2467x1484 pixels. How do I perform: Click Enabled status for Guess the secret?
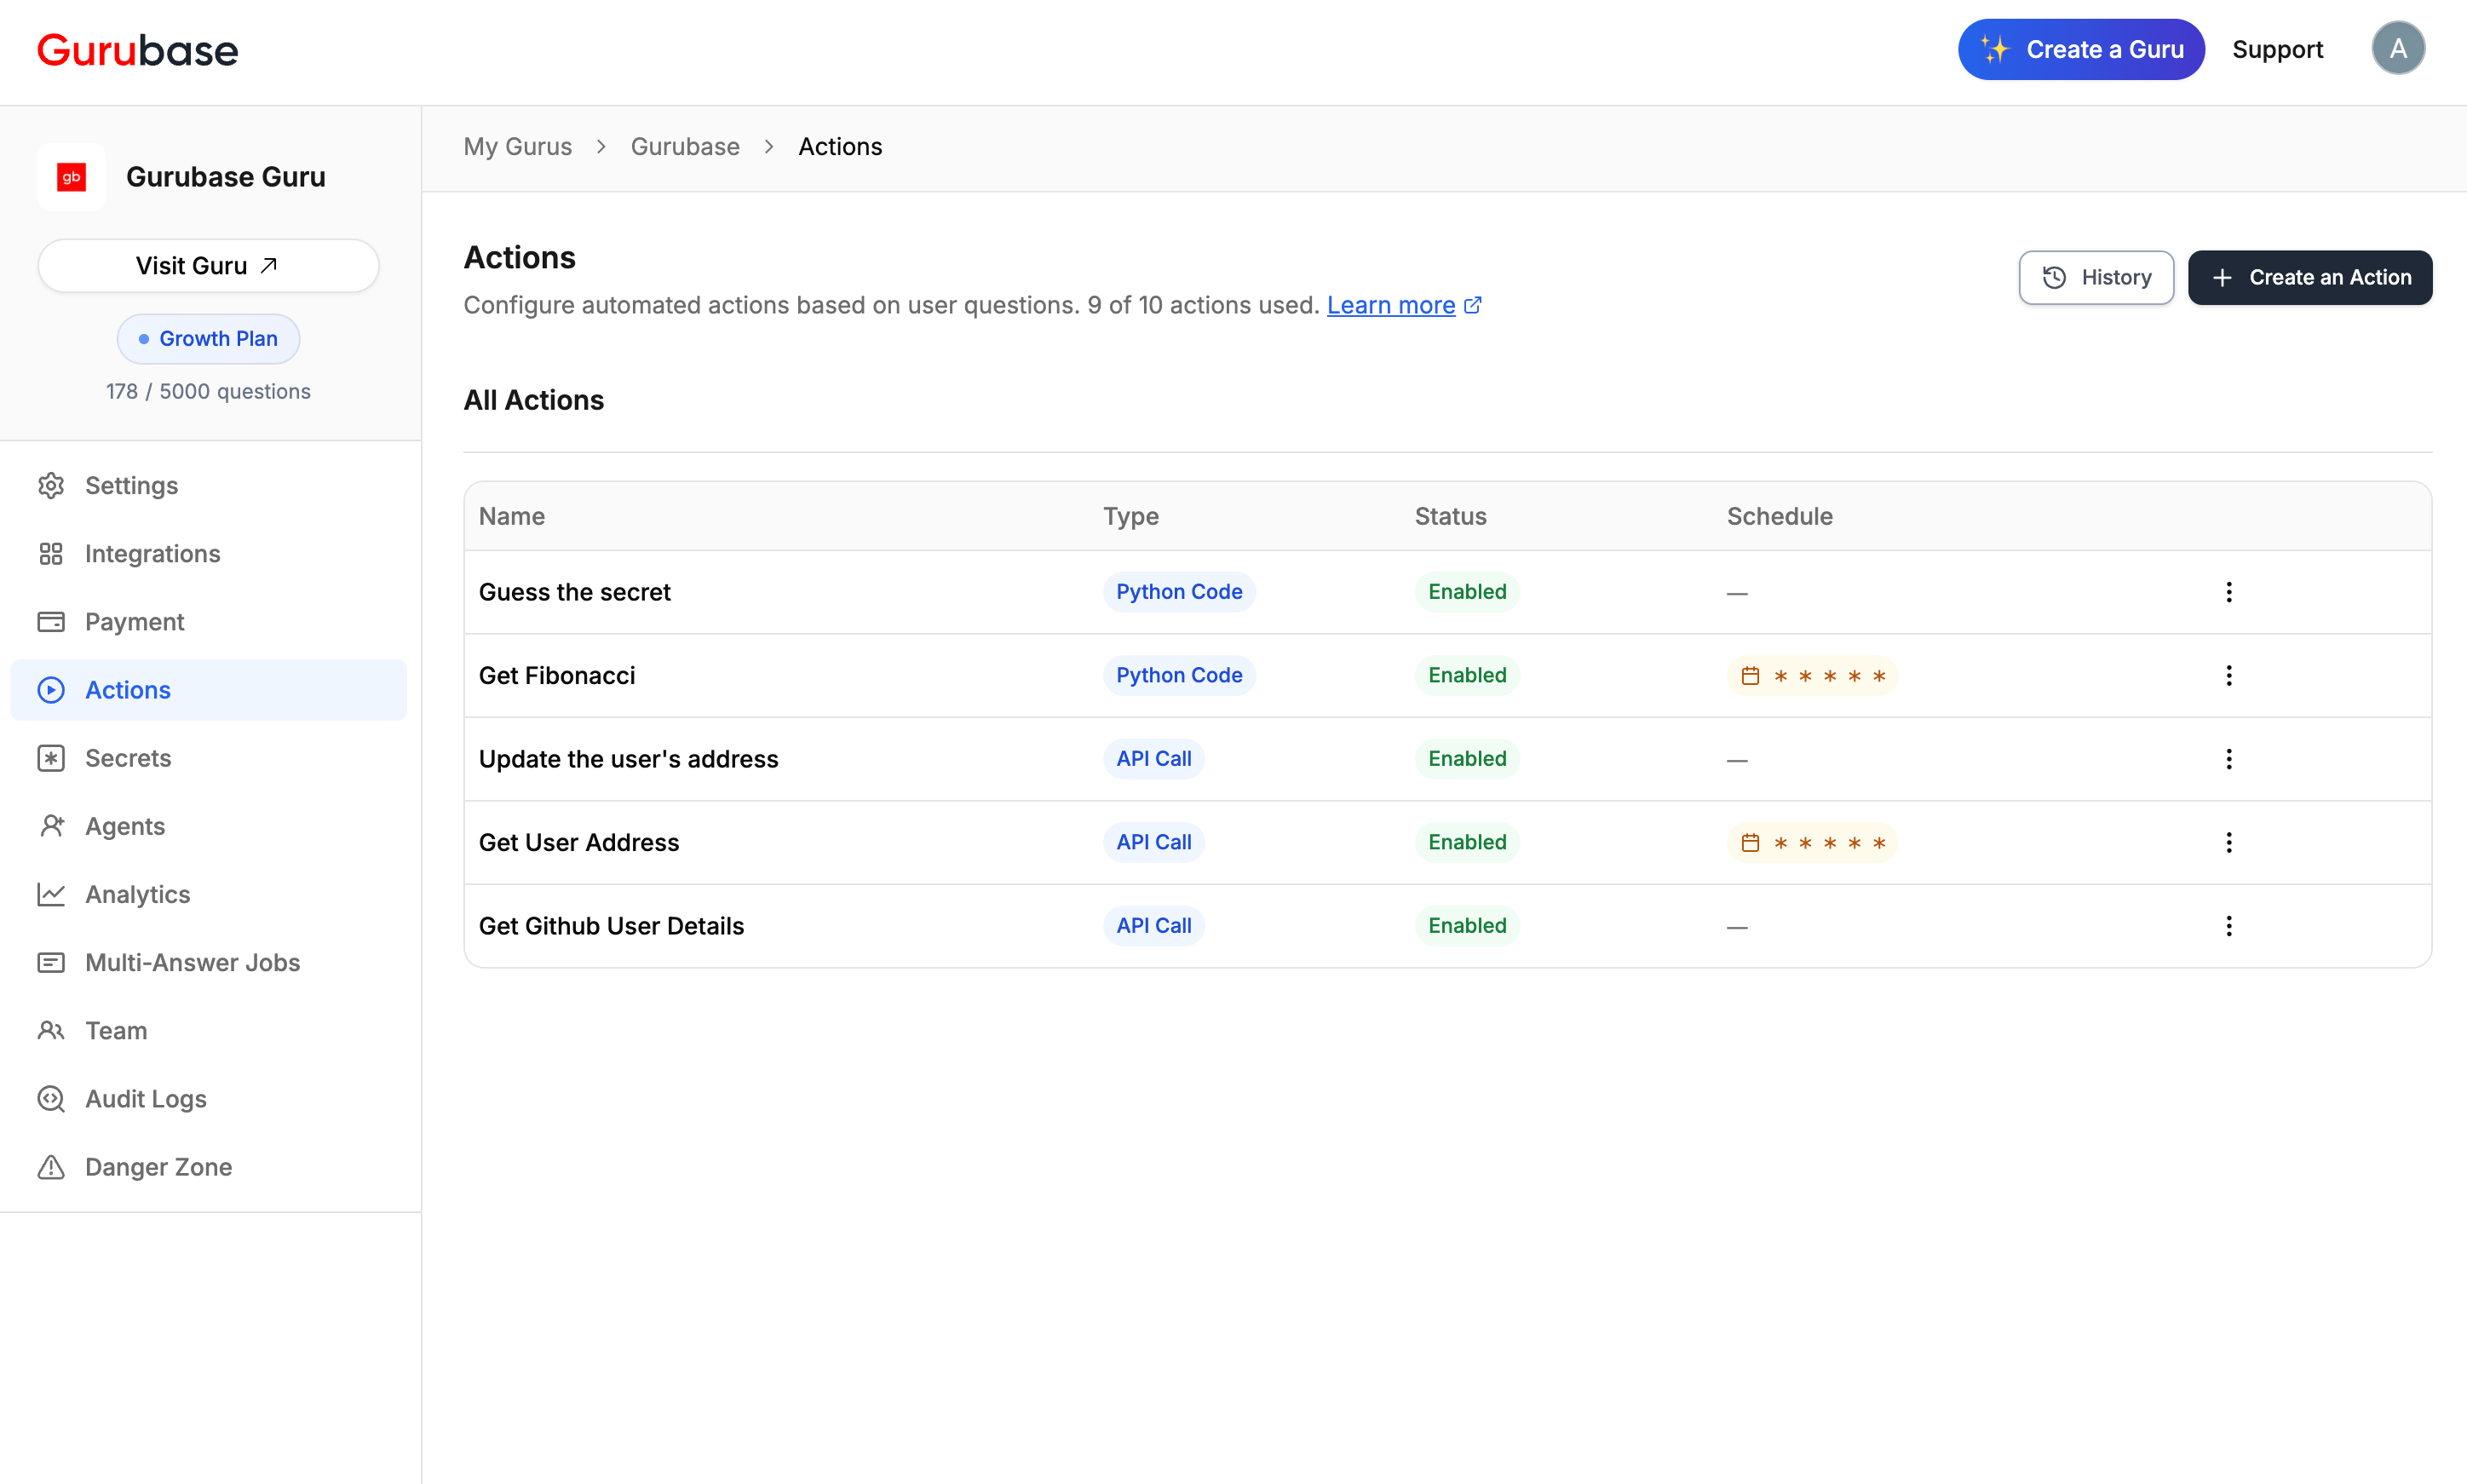pos(1467,592)
